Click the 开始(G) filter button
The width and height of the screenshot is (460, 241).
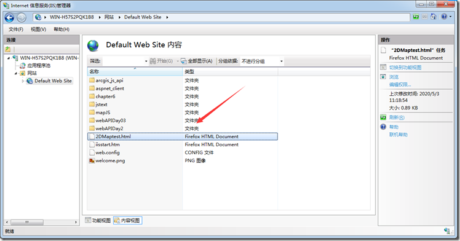point(162,61)
